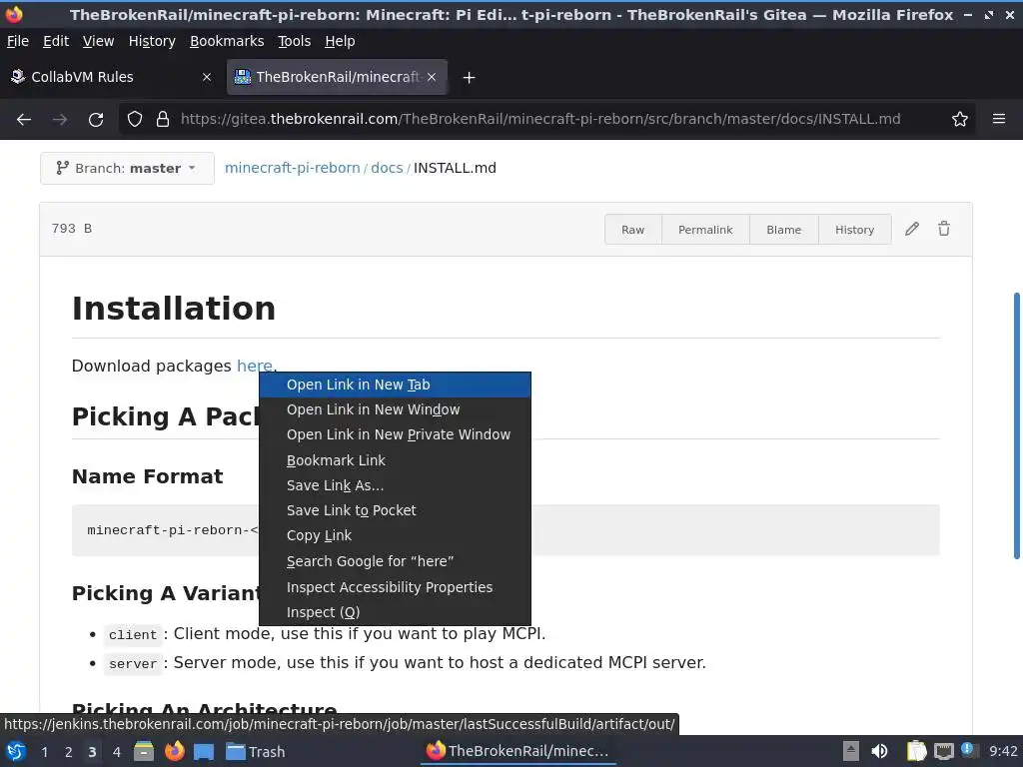Open the Trash taskbar item

pos(256,752)
